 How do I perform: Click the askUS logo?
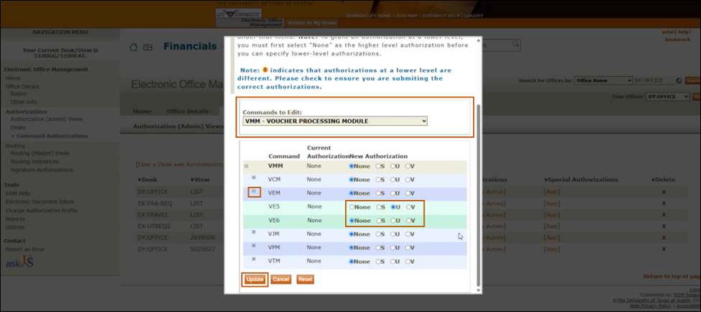pos(19,262)
